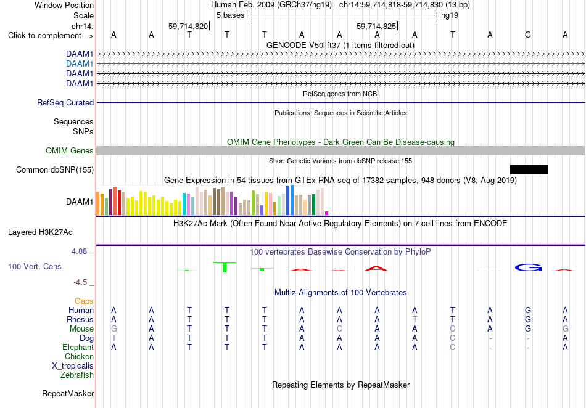Select the Dog species row label

[x=87, y=338]
